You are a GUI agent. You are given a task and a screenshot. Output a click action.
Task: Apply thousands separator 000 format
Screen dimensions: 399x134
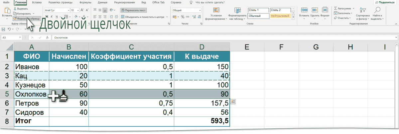tap(188, 17)
